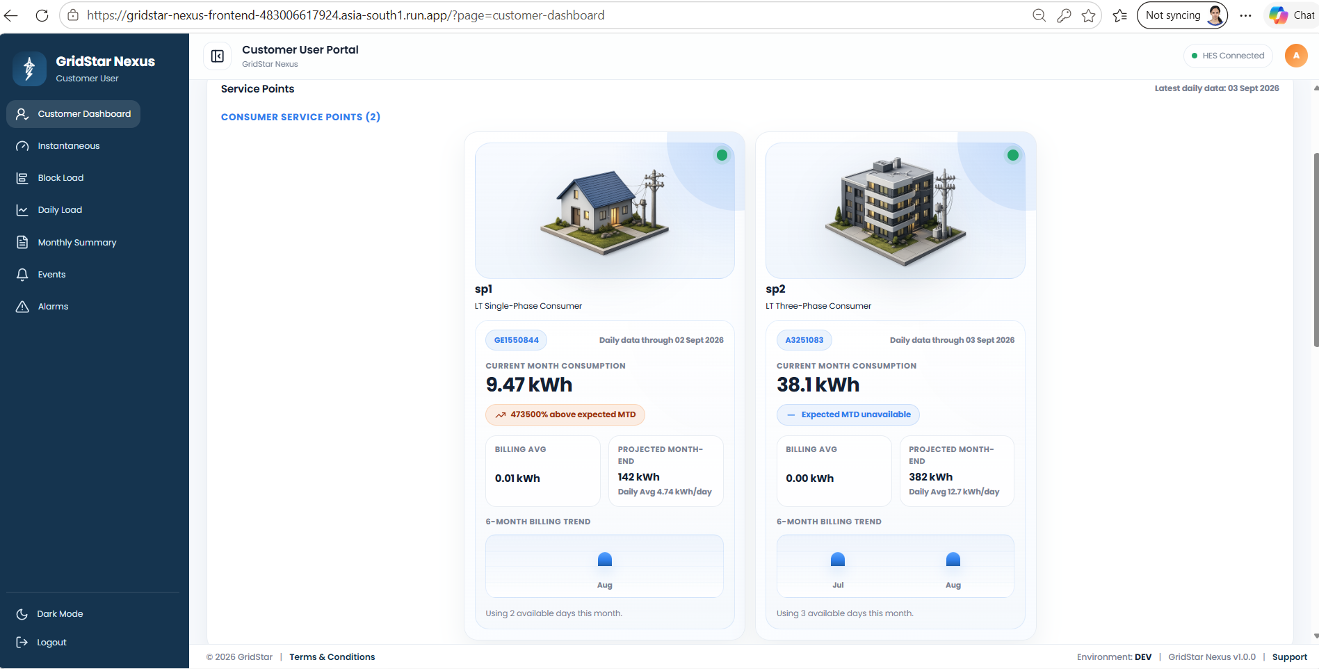Open Terms & Conditions link
The image size is (1319, 669).
[332, 657]
